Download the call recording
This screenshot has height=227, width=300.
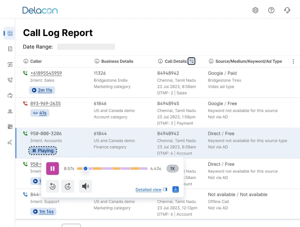click(x=176, y=189)
